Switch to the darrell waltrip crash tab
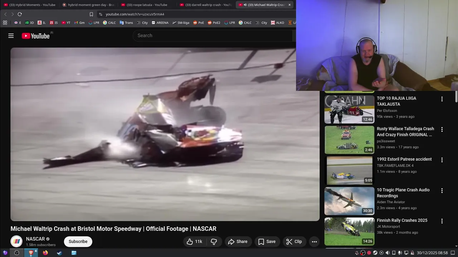 click(x=206, y=5)
